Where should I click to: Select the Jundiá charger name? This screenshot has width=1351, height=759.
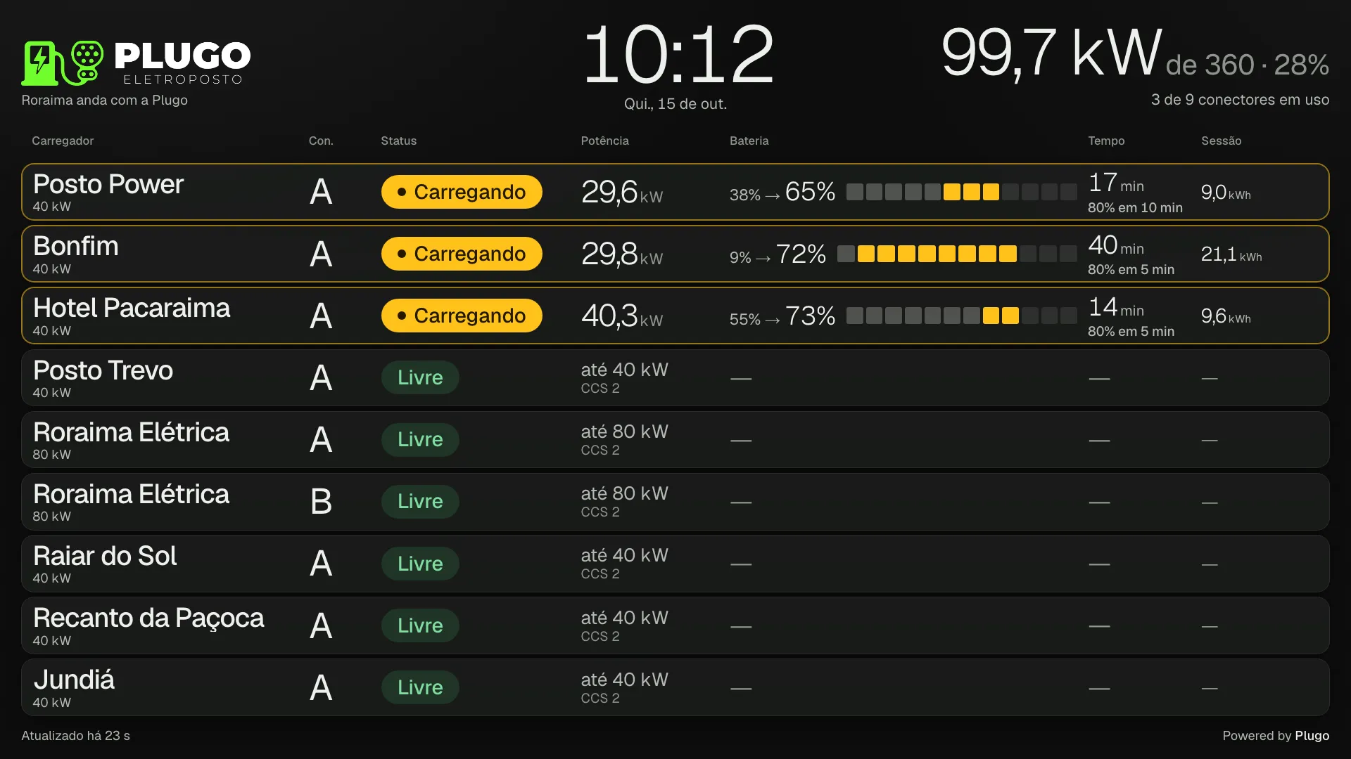74,680
